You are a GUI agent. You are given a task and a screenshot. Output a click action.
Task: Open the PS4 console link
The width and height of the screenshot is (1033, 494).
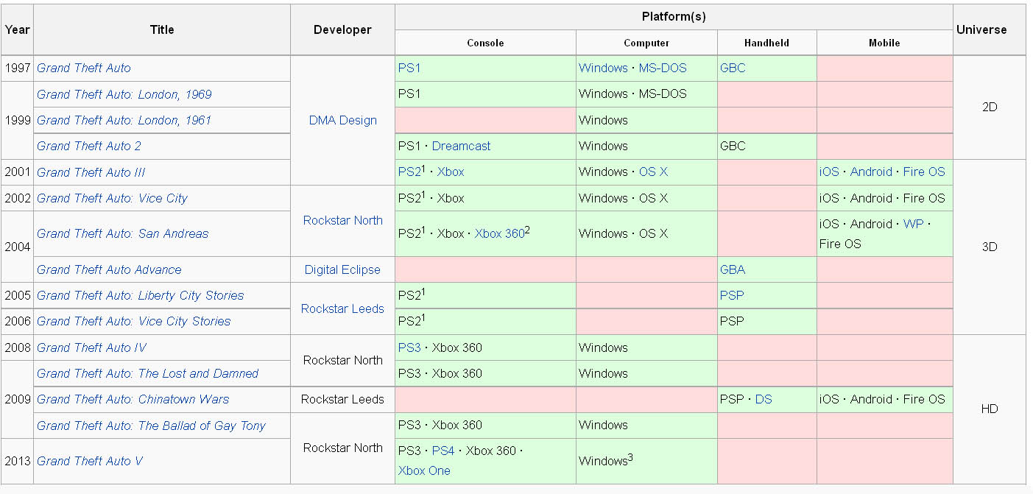(x=443, y=451)
